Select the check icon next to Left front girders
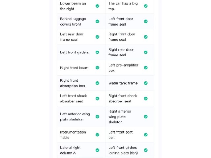Image resolution: width=211 pixels, height=158 pixels. [x=98, y=52]
